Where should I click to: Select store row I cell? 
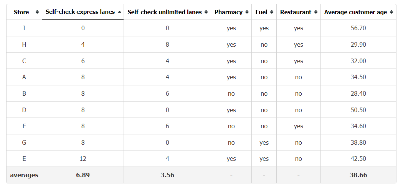(24, 28)
